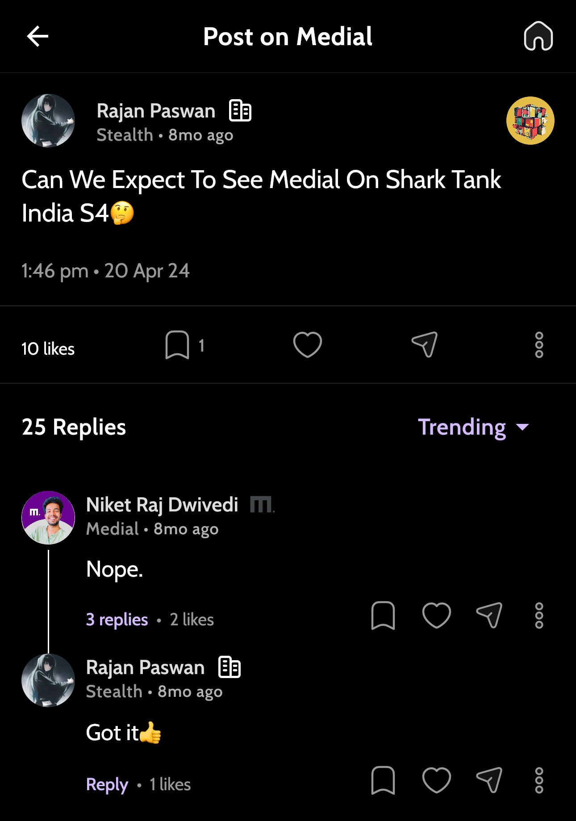Open Niket Raj Dwivedi's profile picture
Viewport: 576px width, 821px height.
[48, 518]
